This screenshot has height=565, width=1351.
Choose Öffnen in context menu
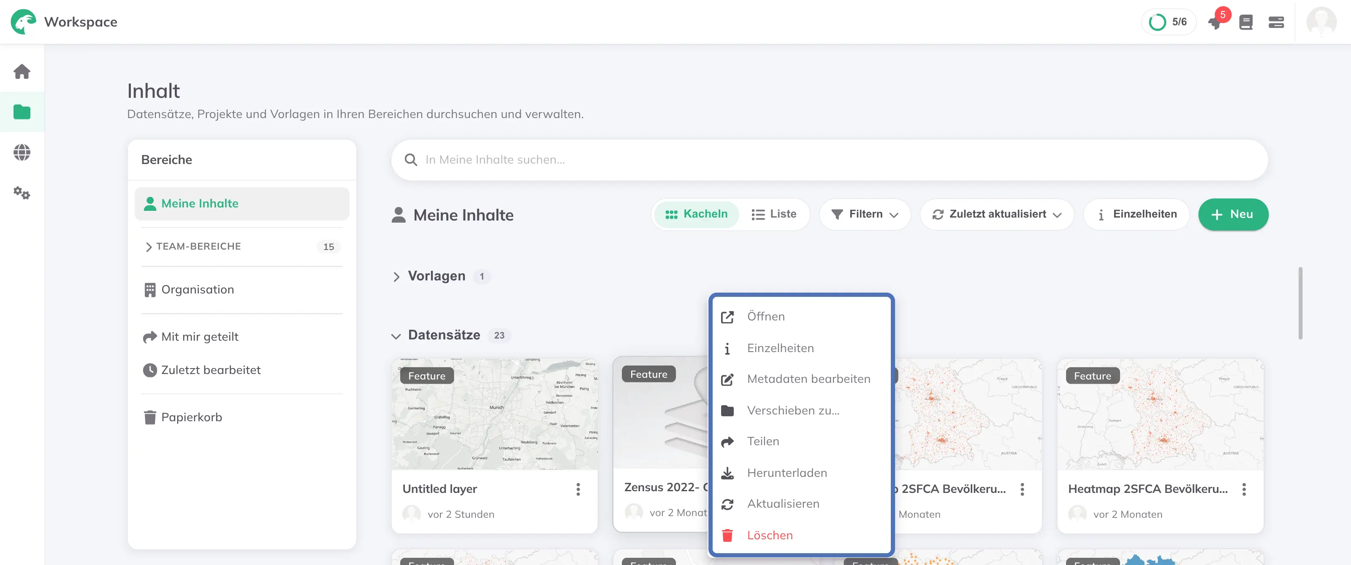tap(801, 317)
